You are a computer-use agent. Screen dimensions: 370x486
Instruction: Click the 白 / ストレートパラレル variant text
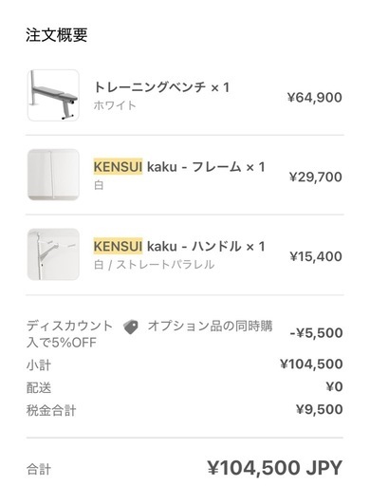pyautogui.click(x=154, y=265)
